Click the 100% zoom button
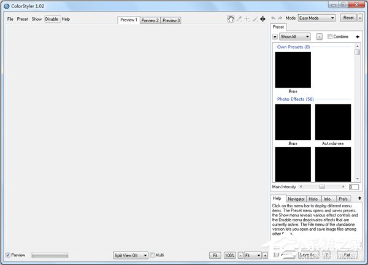This screenshot has height=265, width=368. click(x=229, y=255)
